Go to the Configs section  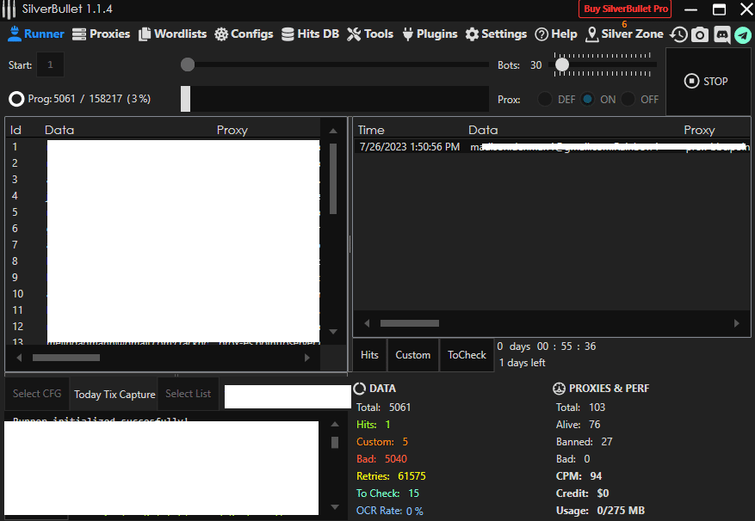244,34
